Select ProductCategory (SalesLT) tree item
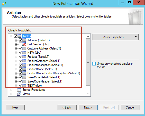This screenshot has width=145, height=116. click(x=44, y=61)
